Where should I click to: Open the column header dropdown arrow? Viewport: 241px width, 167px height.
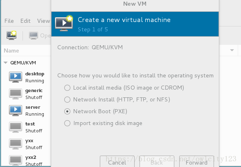point(232,50)
